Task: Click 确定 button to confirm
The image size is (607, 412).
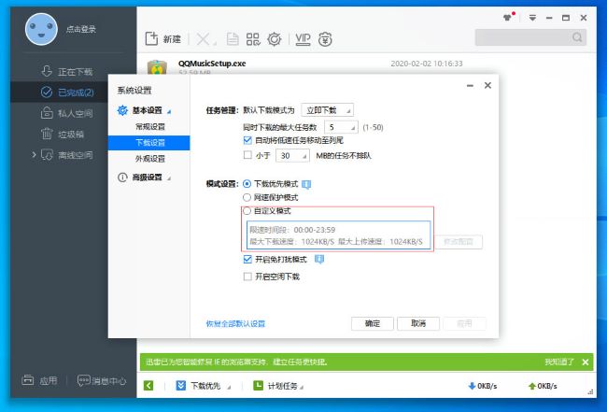Action: [372, 323]
